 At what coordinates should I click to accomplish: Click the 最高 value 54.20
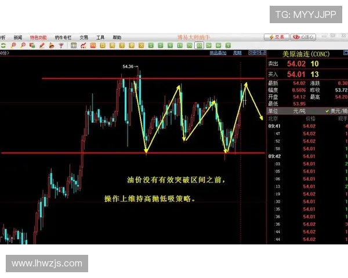341,97
